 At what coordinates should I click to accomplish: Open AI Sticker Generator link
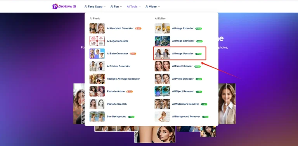point(119,66)
